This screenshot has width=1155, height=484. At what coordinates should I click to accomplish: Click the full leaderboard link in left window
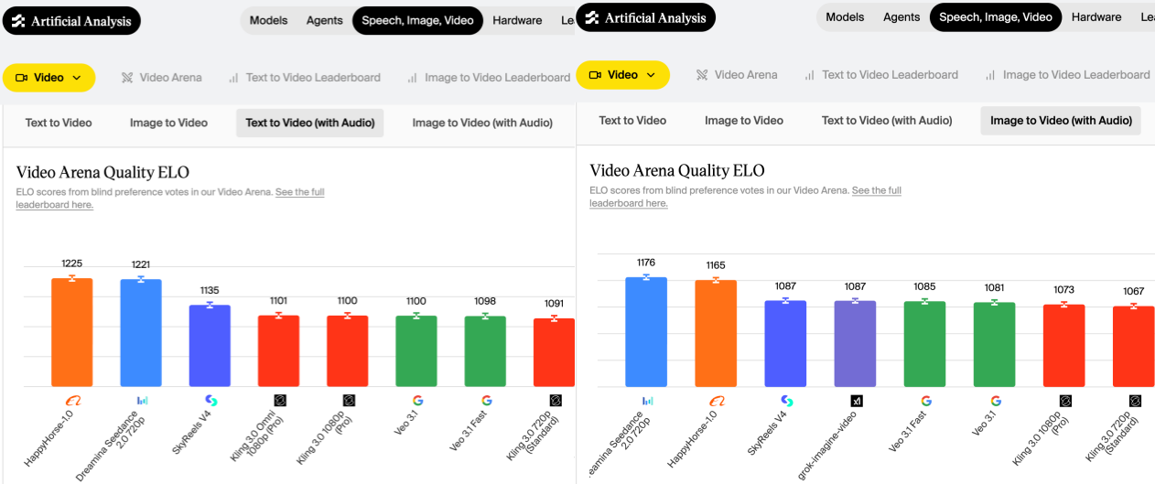click(x=299, y=192)
